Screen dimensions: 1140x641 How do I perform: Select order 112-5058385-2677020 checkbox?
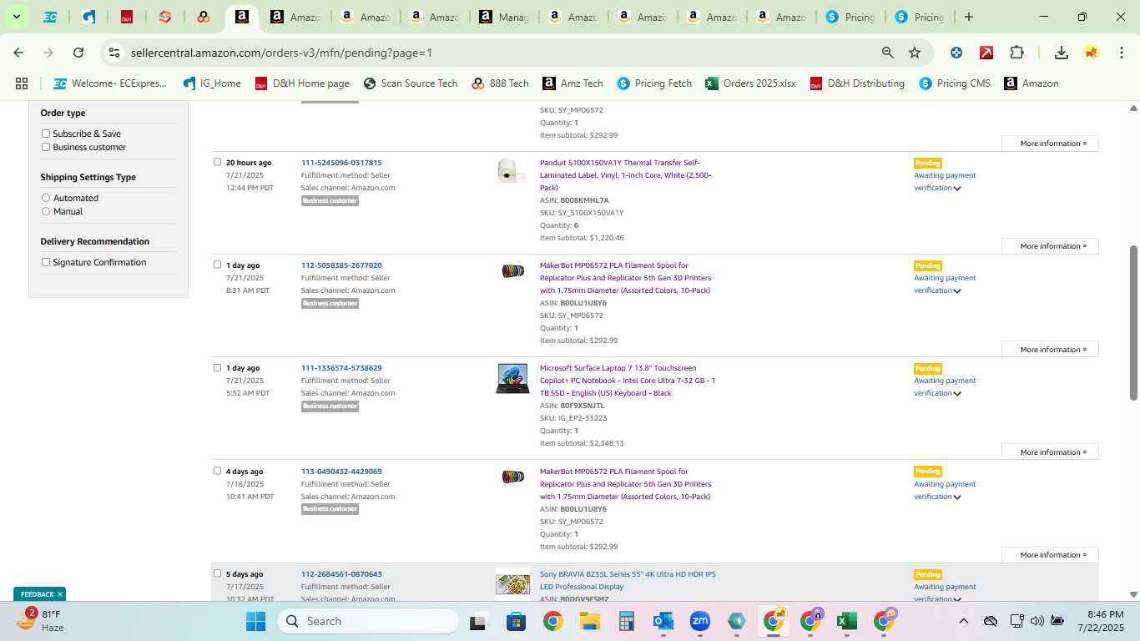pyautogui.click(x=218, y=265)
